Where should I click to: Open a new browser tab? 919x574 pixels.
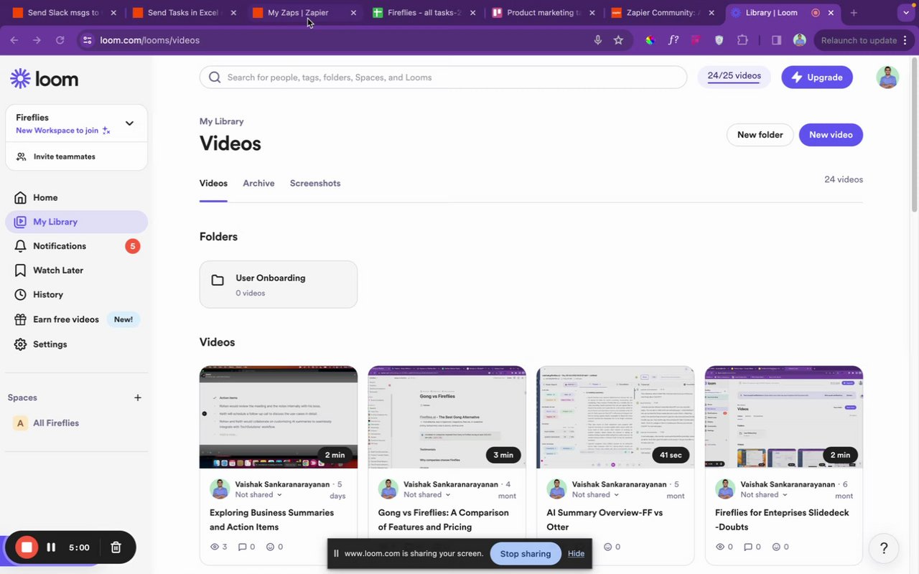(x=854, y=13)
